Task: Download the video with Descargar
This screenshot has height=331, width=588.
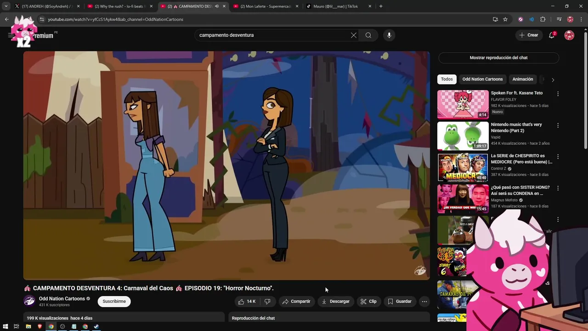Action: pyautogui.click(x=335, y=302)
